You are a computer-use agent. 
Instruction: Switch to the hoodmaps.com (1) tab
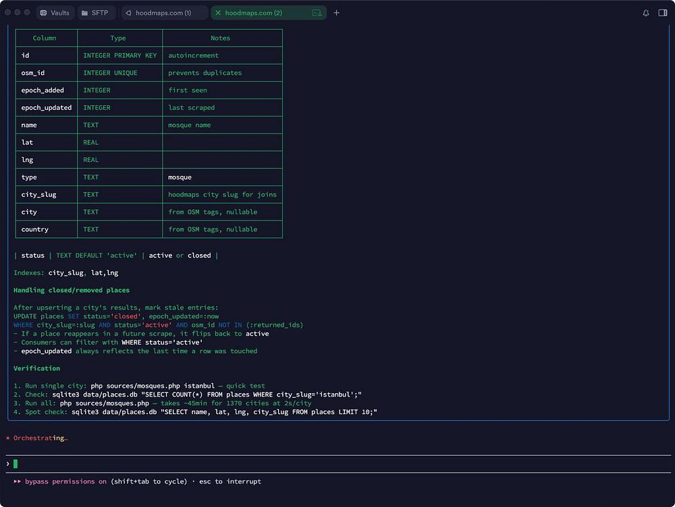[x=163, y=13]
